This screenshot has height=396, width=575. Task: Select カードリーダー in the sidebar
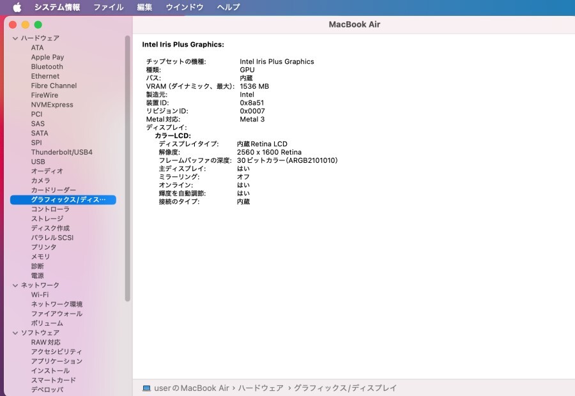pos(53,190)
